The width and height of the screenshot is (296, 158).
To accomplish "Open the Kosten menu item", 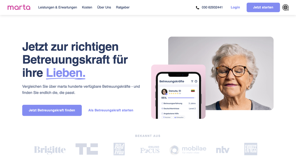I will point(87,7).
